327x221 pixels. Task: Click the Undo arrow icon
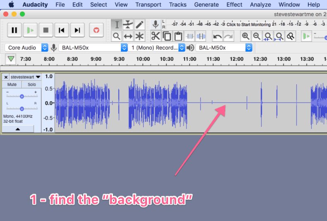tap(217, 36)
